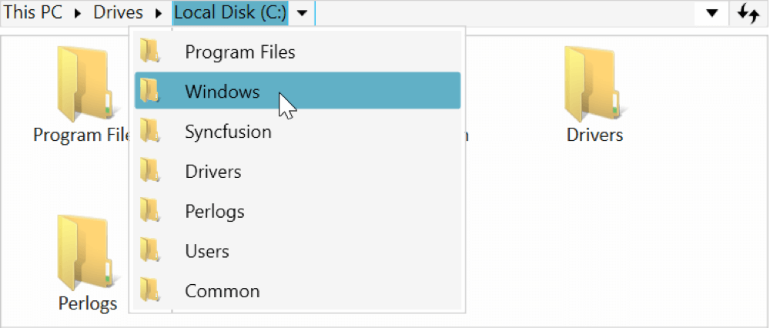The height and width of the screenshot is (328, 770).
Task: Go to the Drives breadcrumb segment
Action: tap(118, 13)
